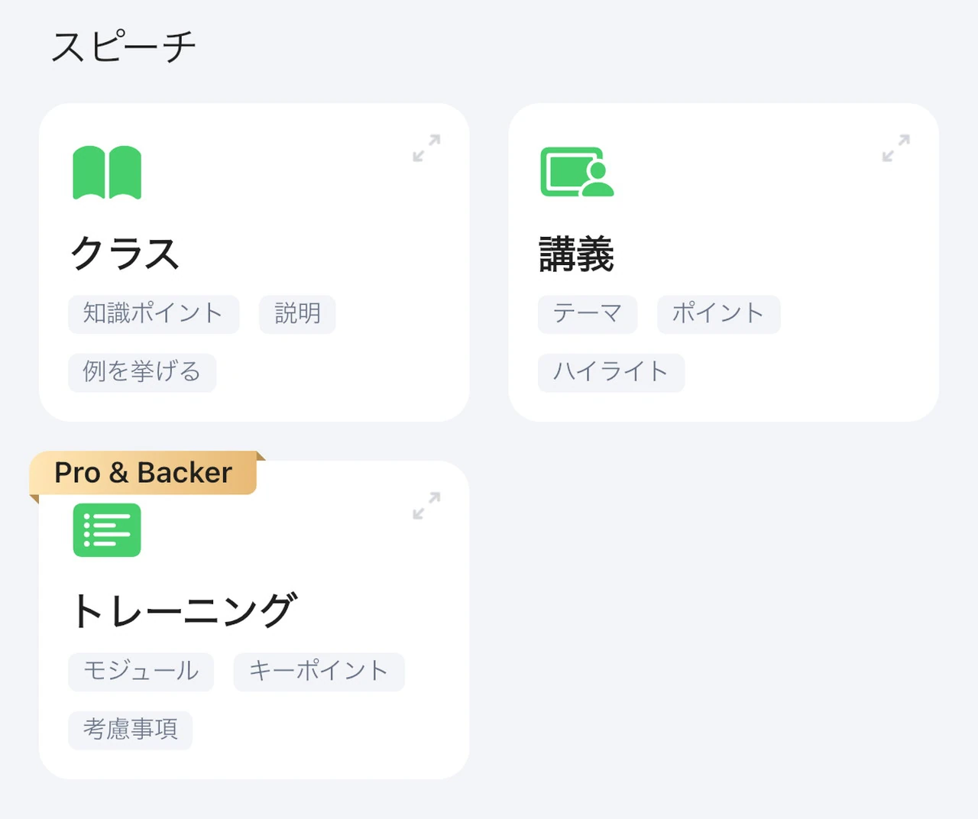Click the green presenter screen icon for 講義
This screenshot has width=978, height=819.
(x=577, y=172)
